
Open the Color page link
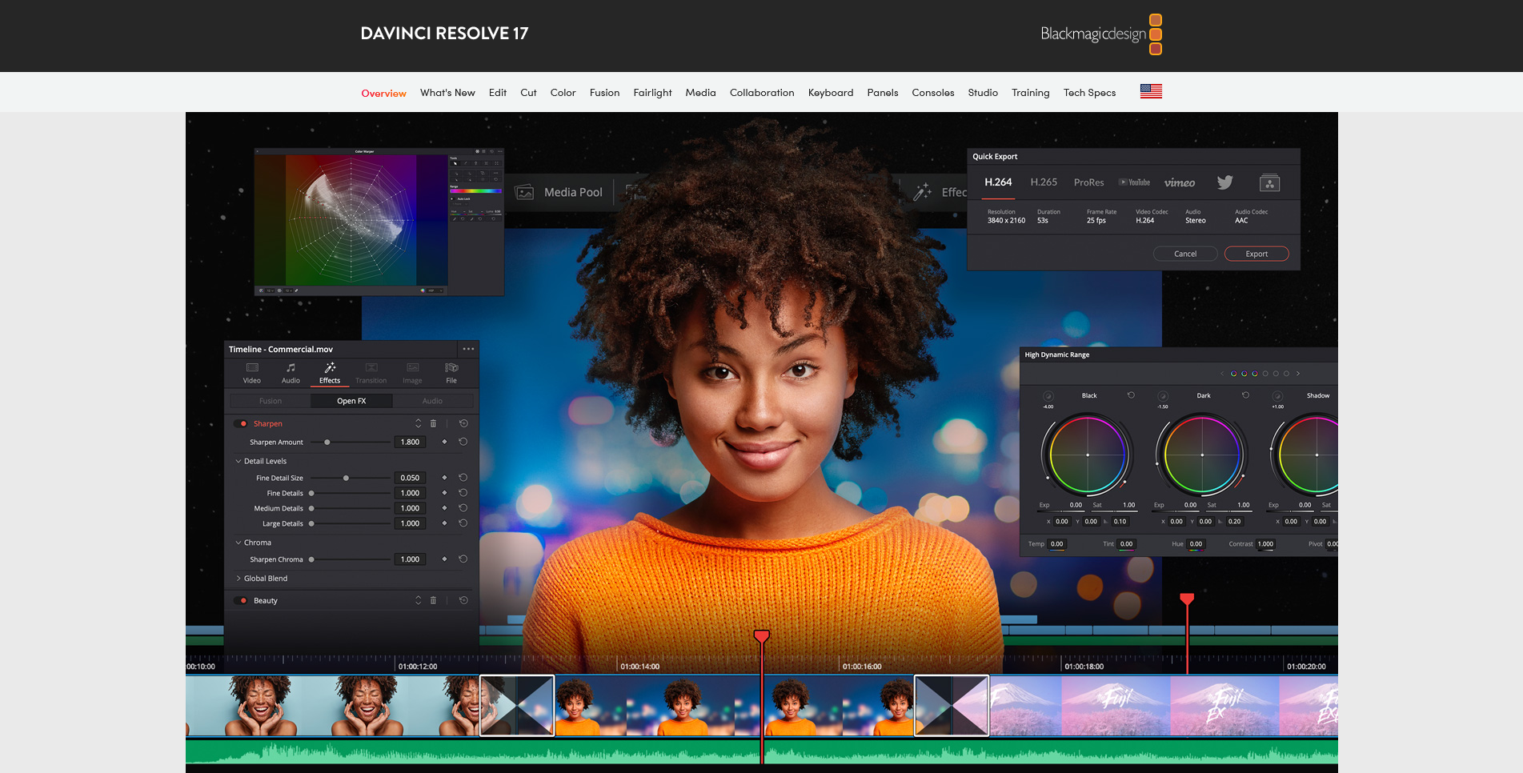563,93
